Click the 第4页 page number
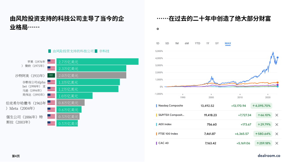 point(16,156)
